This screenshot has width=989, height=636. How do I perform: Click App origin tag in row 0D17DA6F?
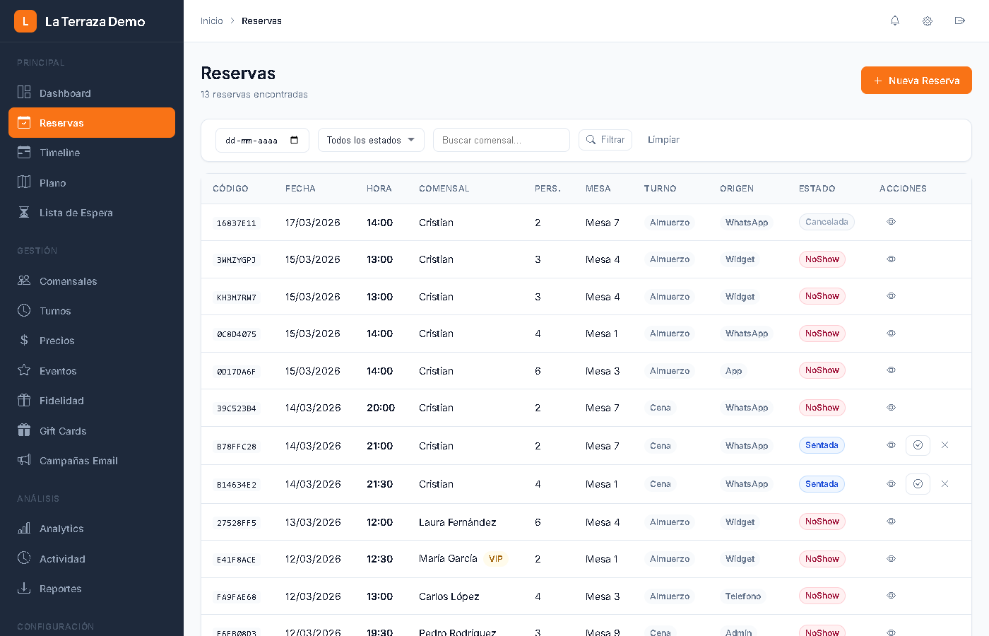pyautogui.click(x=733, y=371)
